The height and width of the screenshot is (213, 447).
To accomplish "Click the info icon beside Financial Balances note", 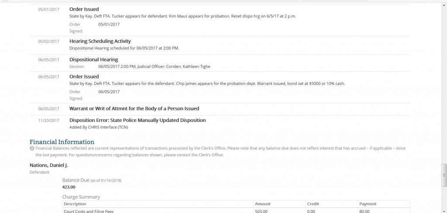I will [x=32, y=149].
